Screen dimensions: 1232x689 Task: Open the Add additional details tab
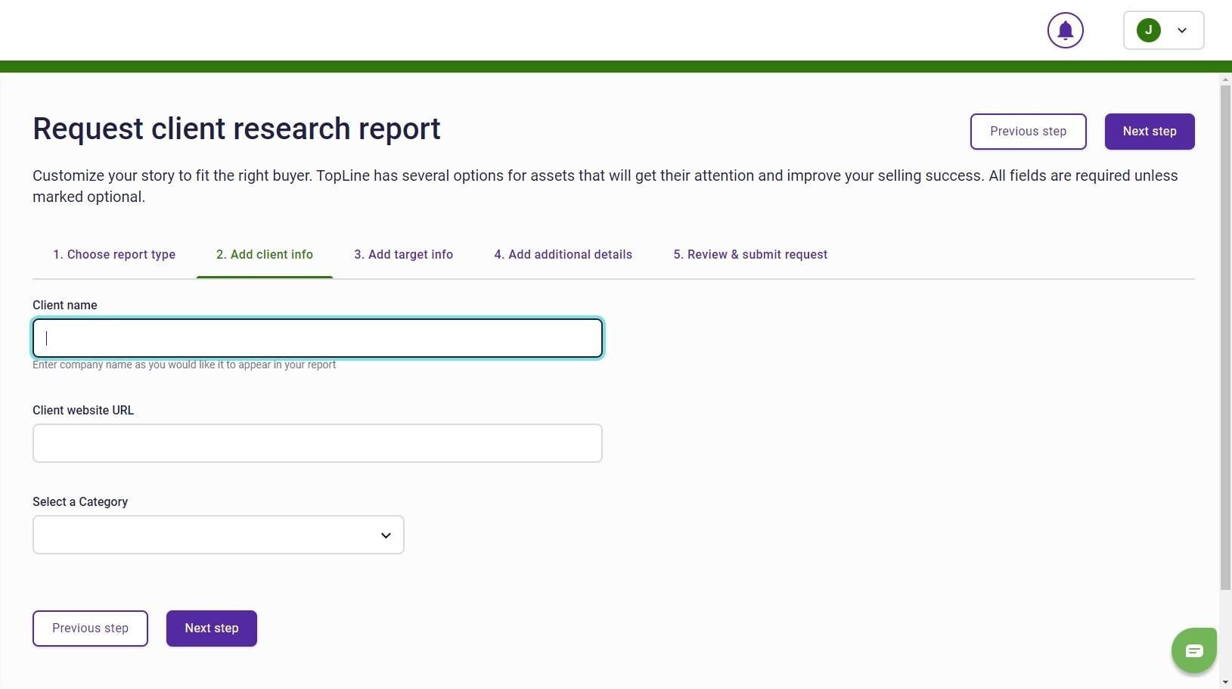[563, 255]
